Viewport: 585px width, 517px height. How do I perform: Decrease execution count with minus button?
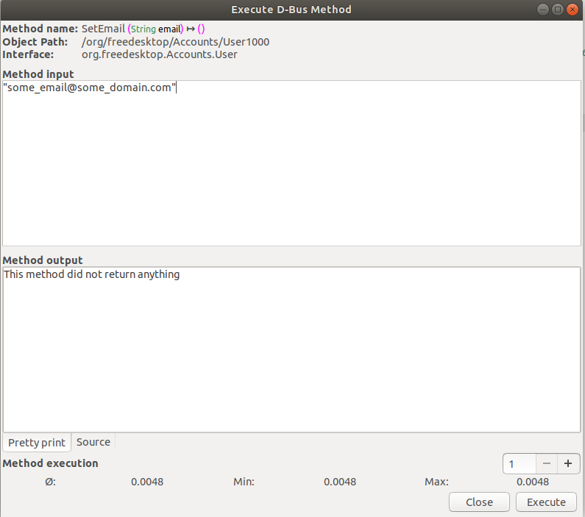tap(546, 464)
